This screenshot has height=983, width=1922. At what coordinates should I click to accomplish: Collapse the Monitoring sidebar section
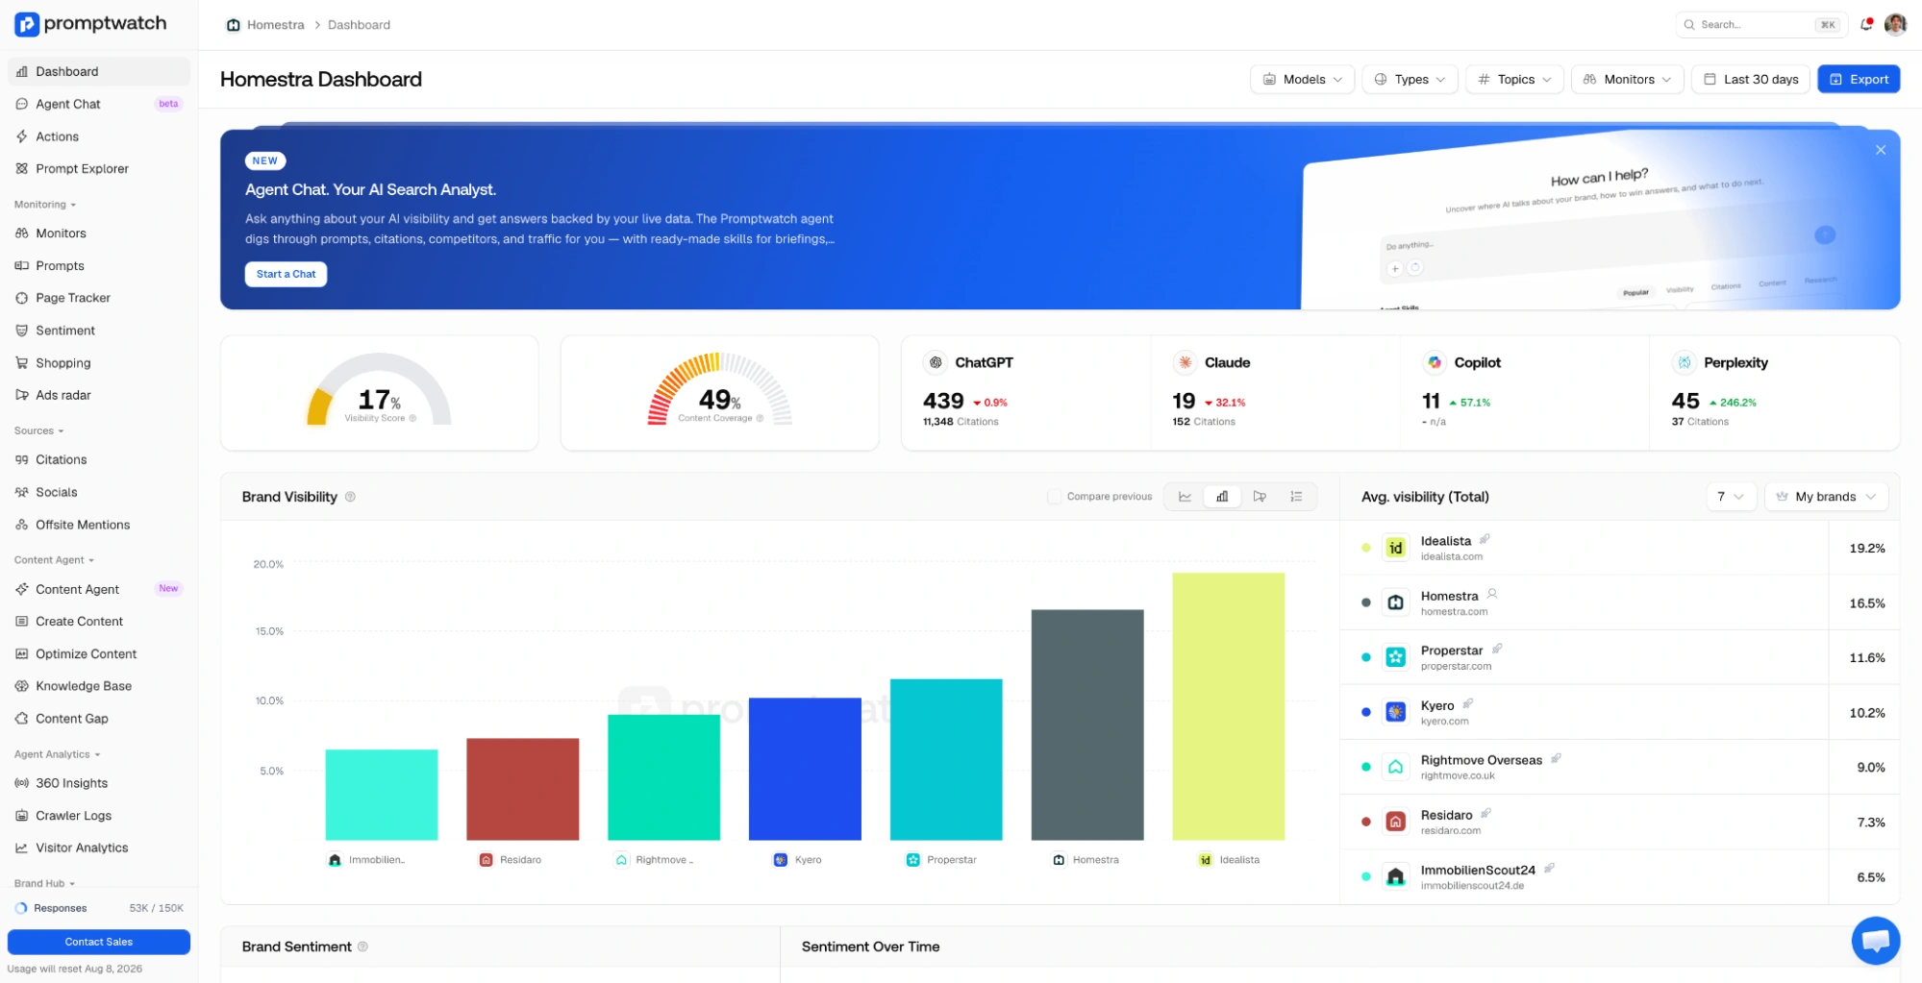pos(45,205)
